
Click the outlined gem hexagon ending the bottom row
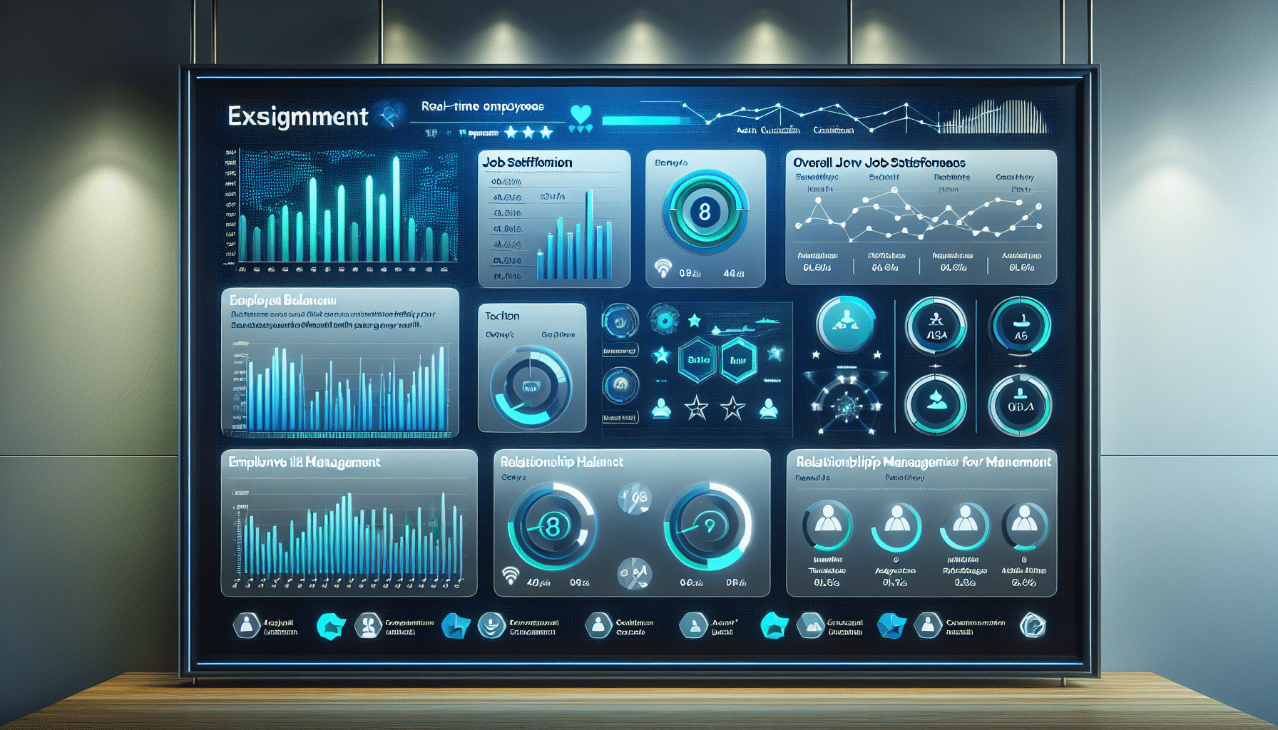[x=1033, y=625]
